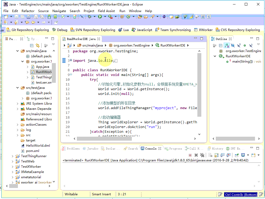The height and width of the screenshot is (199, 265).
Task: Click the Open Web Browser globe icon
Action: (164, 17)
